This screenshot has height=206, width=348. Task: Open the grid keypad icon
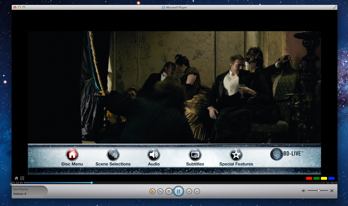(x=22, y=178)
